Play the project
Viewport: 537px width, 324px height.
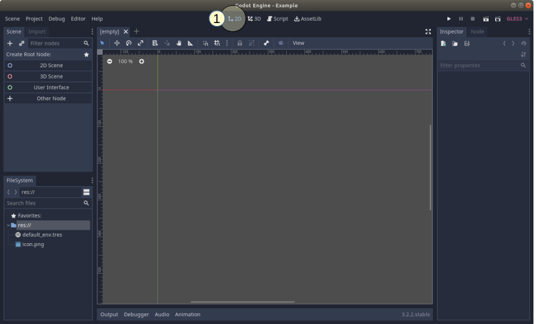click(449, 19)
